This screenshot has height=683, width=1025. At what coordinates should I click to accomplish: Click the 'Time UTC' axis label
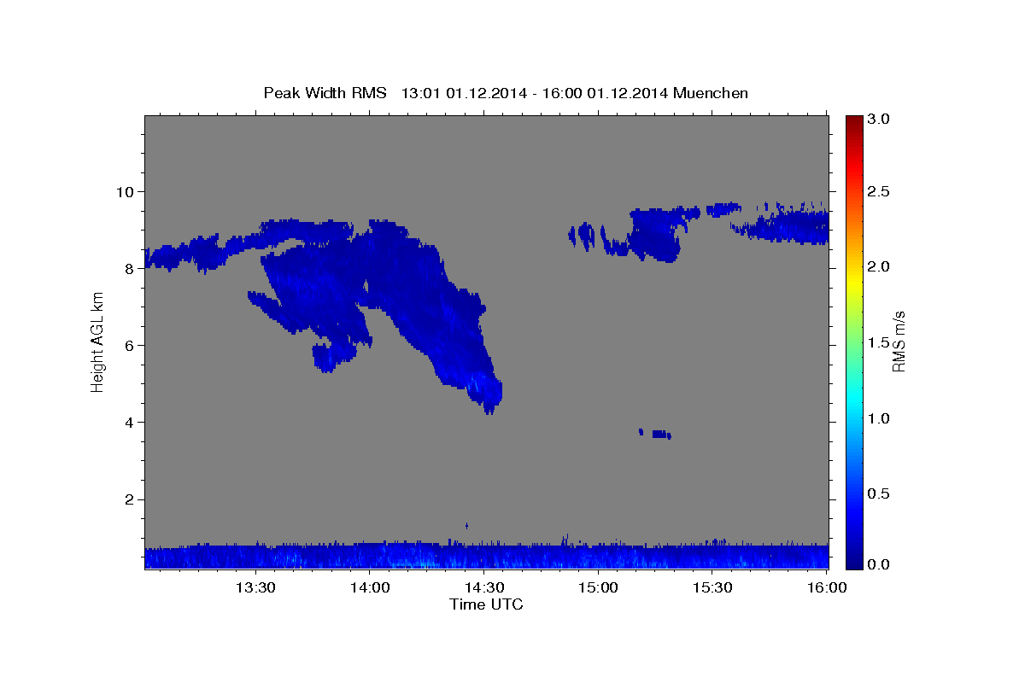[x=486, y=604]
